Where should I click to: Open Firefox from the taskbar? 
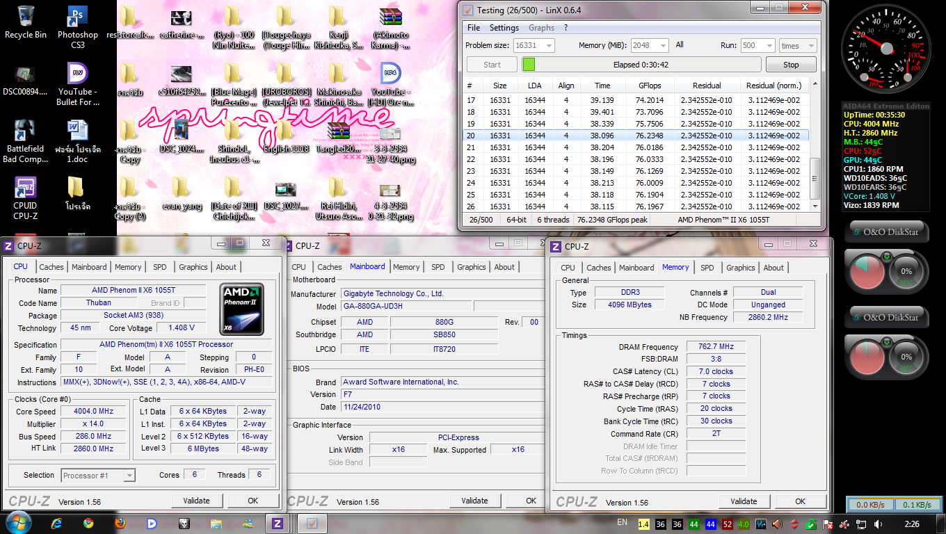[x=121, y=523]
